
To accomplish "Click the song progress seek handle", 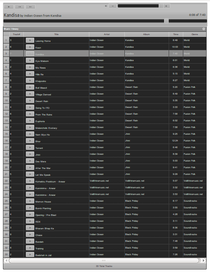I will point(166,21).
